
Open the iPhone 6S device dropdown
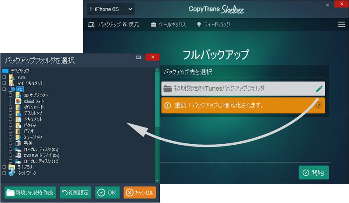click(x=111, y=9)
